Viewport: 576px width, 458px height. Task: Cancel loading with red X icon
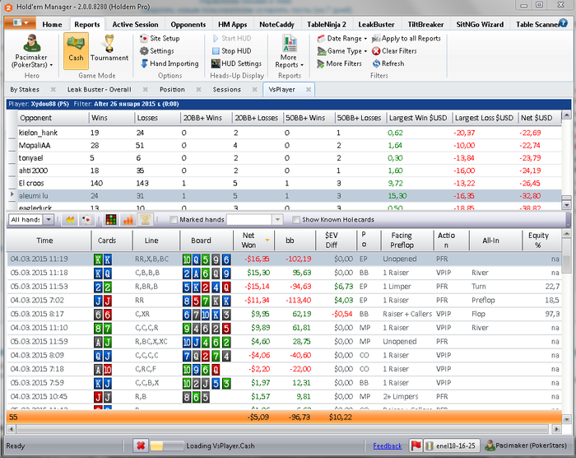click(x=141, y=446)
